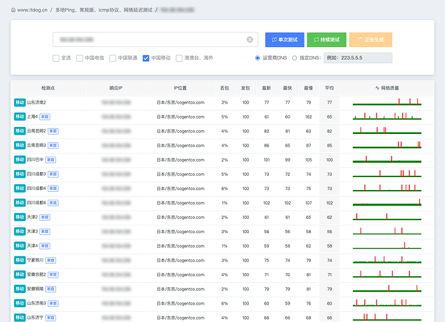445x322 pixels.
Task: Clear the address input with X icon
Action: click(250, 39)
